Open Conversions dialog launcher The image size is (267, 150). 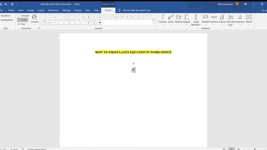click(x=39, y=28)
